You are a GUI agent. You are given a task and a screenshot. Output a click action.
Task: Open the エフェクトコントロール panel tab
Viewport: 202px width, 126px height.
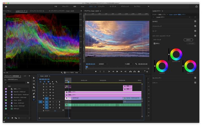click(38, 11)
